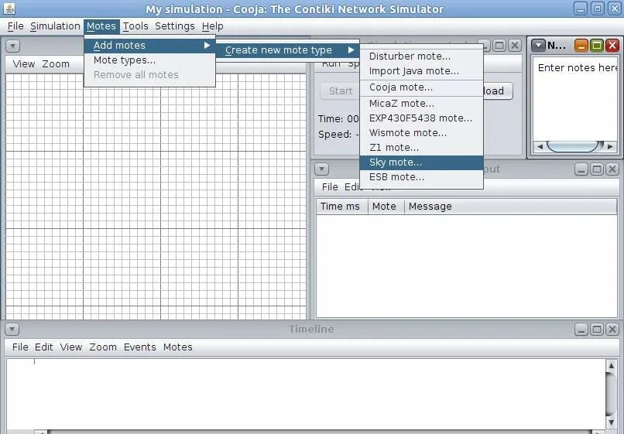Select Add motes menu entry

[x=150, y=46]
